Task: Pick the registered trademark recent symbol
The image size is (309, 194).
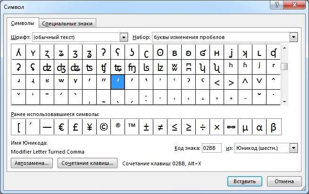Action: coord(117,127)
